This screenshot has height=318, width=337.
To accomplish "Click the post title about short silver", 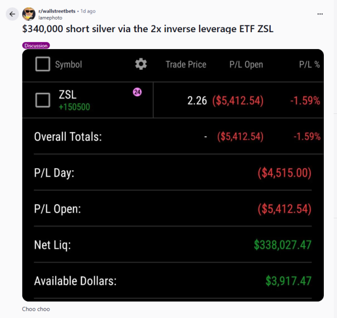I will coord(148,28).
